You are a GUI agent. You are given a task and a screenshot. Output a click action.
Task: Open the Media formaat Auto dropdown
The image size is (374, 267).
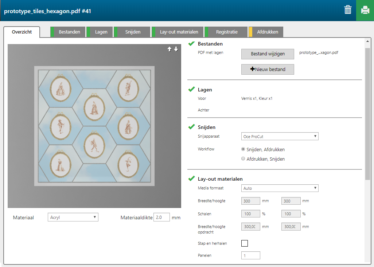pos(280,188)
